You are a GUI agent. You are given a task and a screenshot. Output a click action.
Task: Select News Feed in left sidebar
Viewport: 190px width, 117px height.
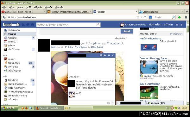20,34
